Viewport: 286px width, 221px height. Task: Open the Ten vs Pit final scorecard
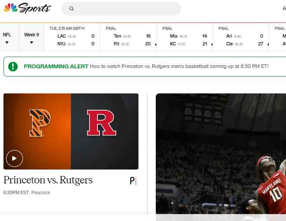tap(128, 37)
